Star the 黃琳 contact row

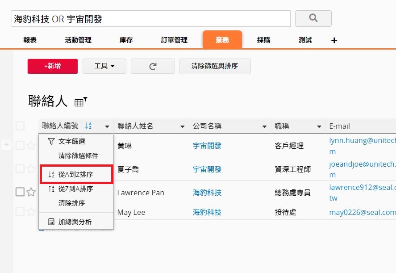tap(31, 145)
